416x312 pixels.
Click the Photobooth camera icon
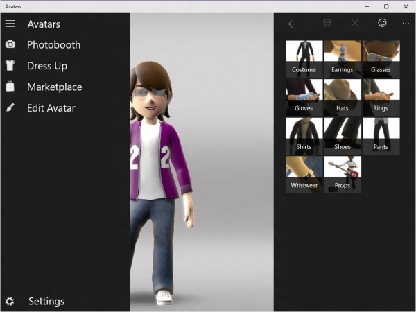point(10,44)
